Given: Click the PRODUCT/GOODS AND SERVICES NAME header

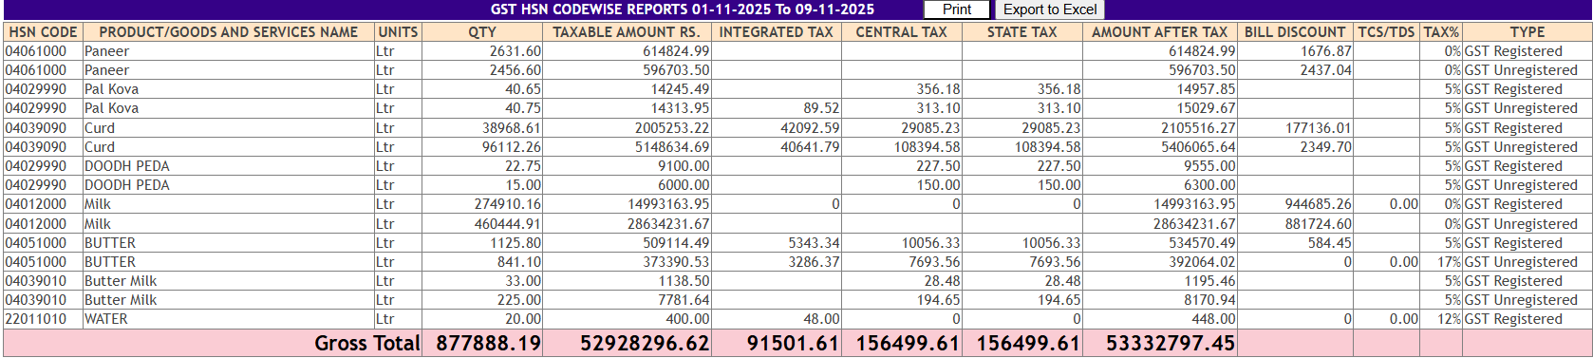Looking at the screenshot, I should point(228,32).
